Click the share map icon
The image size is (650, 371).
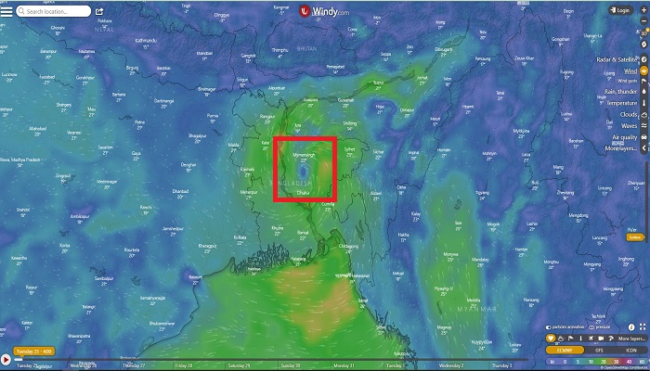pyautogui.click(x=99, y=11)
